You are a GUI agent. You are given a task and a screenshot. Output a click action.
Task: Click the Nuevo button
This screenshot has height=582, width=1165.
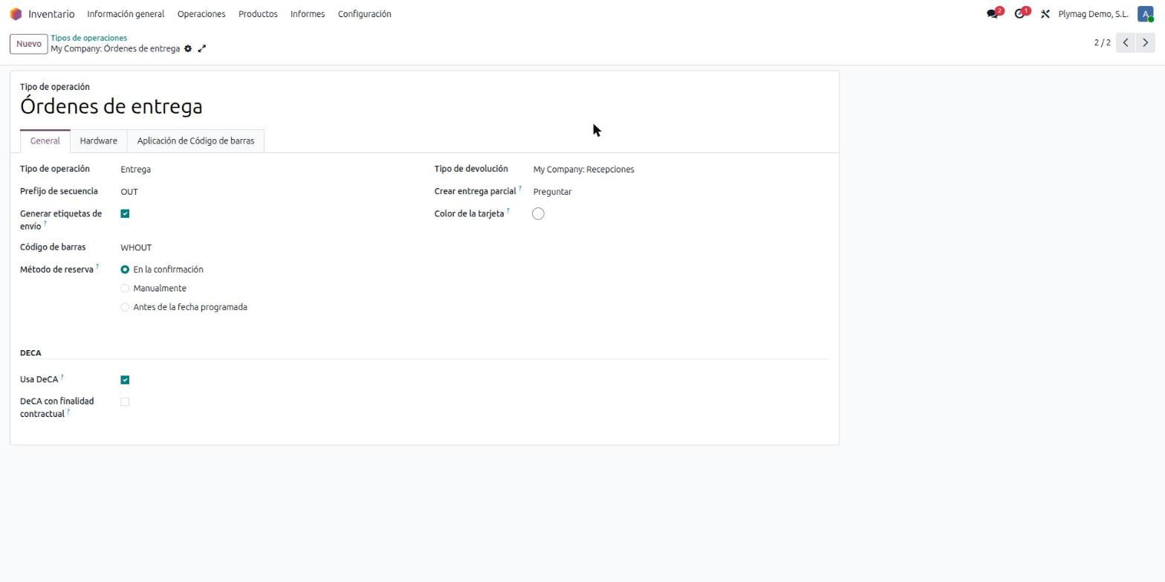click(29, 44)
